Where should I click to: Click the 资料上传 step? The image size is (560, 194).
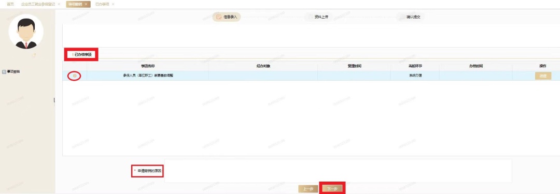[x=318, y=17]
